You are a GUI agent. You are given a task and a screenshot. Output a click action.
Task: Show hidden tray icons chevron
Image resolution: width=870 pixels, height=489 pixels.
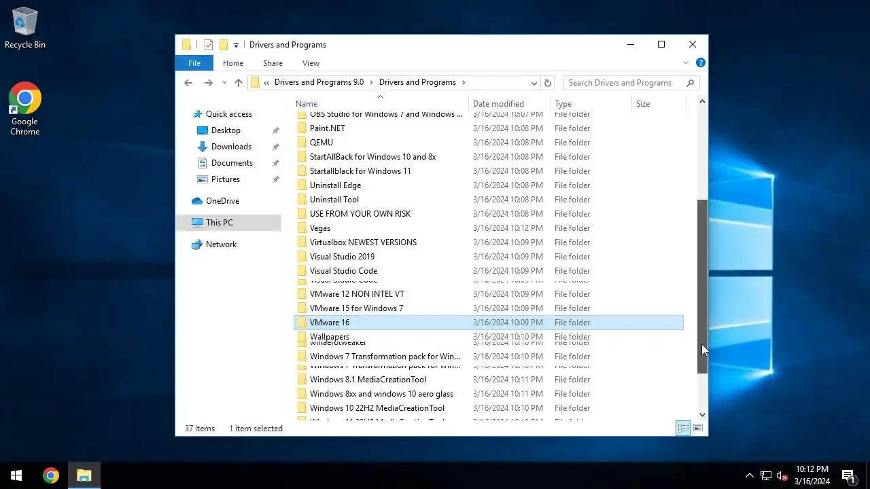coord(750,475)
